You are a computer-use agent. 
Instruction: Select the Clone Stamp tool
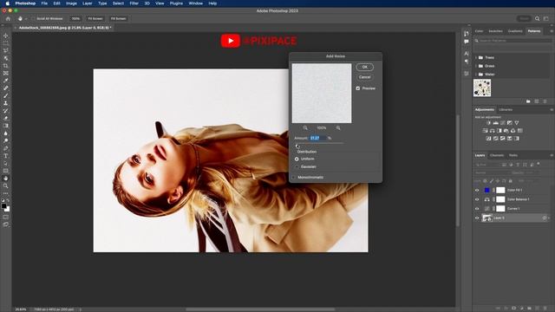pyautogui.click(x=6, y=103)
